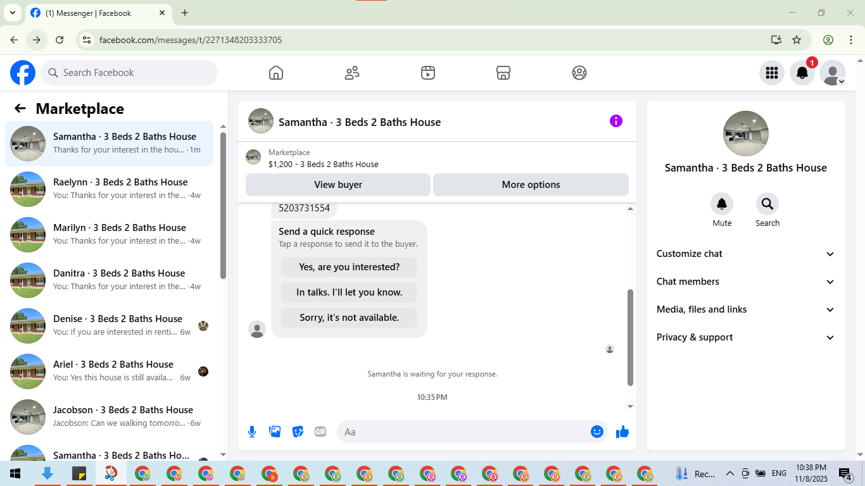The width and height of the screenshot is (865, 486).
Task: Click the $1,200 - 3 Beds 2 Baths House listing
Action: pos(324,164)
